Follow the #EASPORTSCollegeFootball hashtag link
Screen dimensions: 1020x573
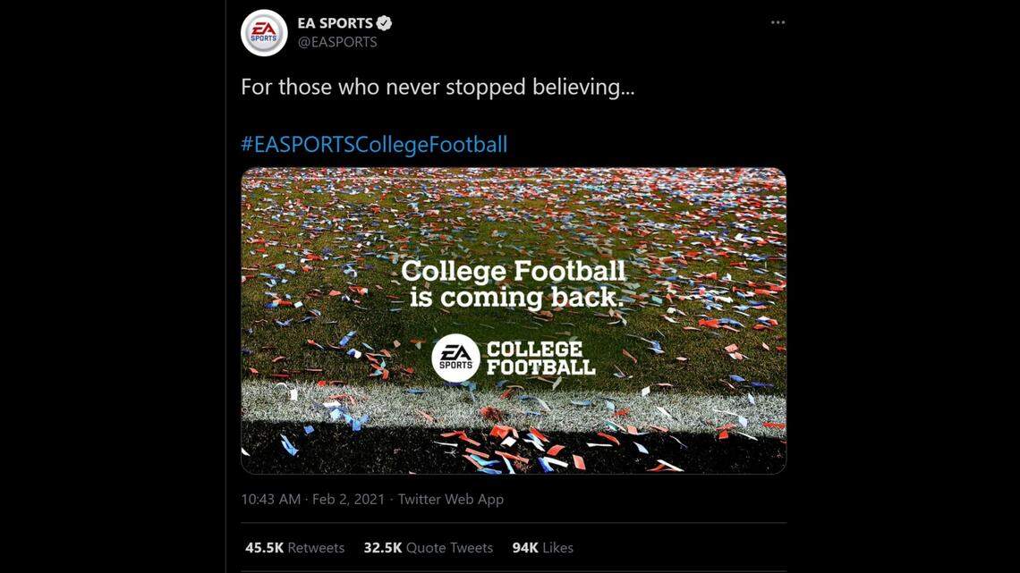tap(374, 143)
